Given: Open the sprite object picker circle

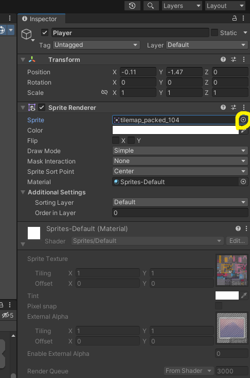Looking at the screenshot, I should click(243, 120).
